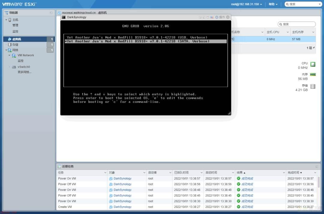Click the VMware ESXi logo

click(19, 4)
